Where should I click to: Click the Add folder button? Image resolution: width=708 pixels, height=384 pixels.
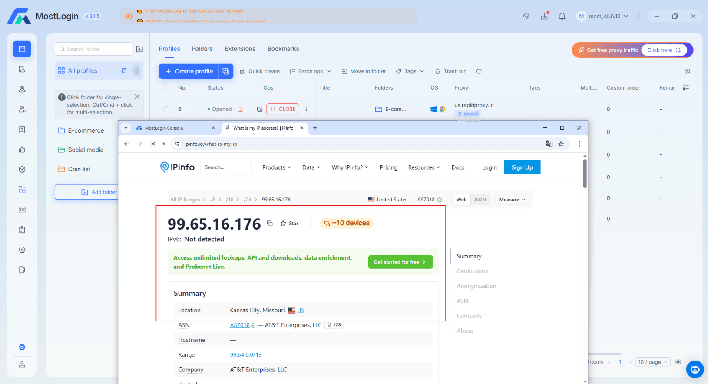[86, 192]
